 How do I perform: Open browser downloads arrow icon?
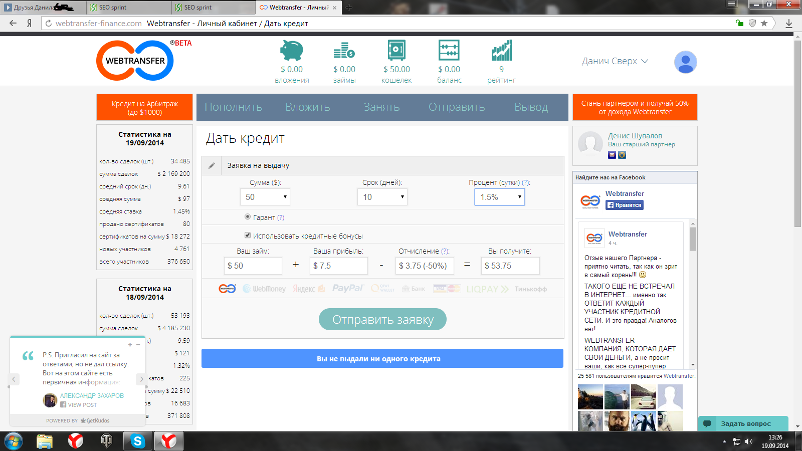(x=788, y=23)
